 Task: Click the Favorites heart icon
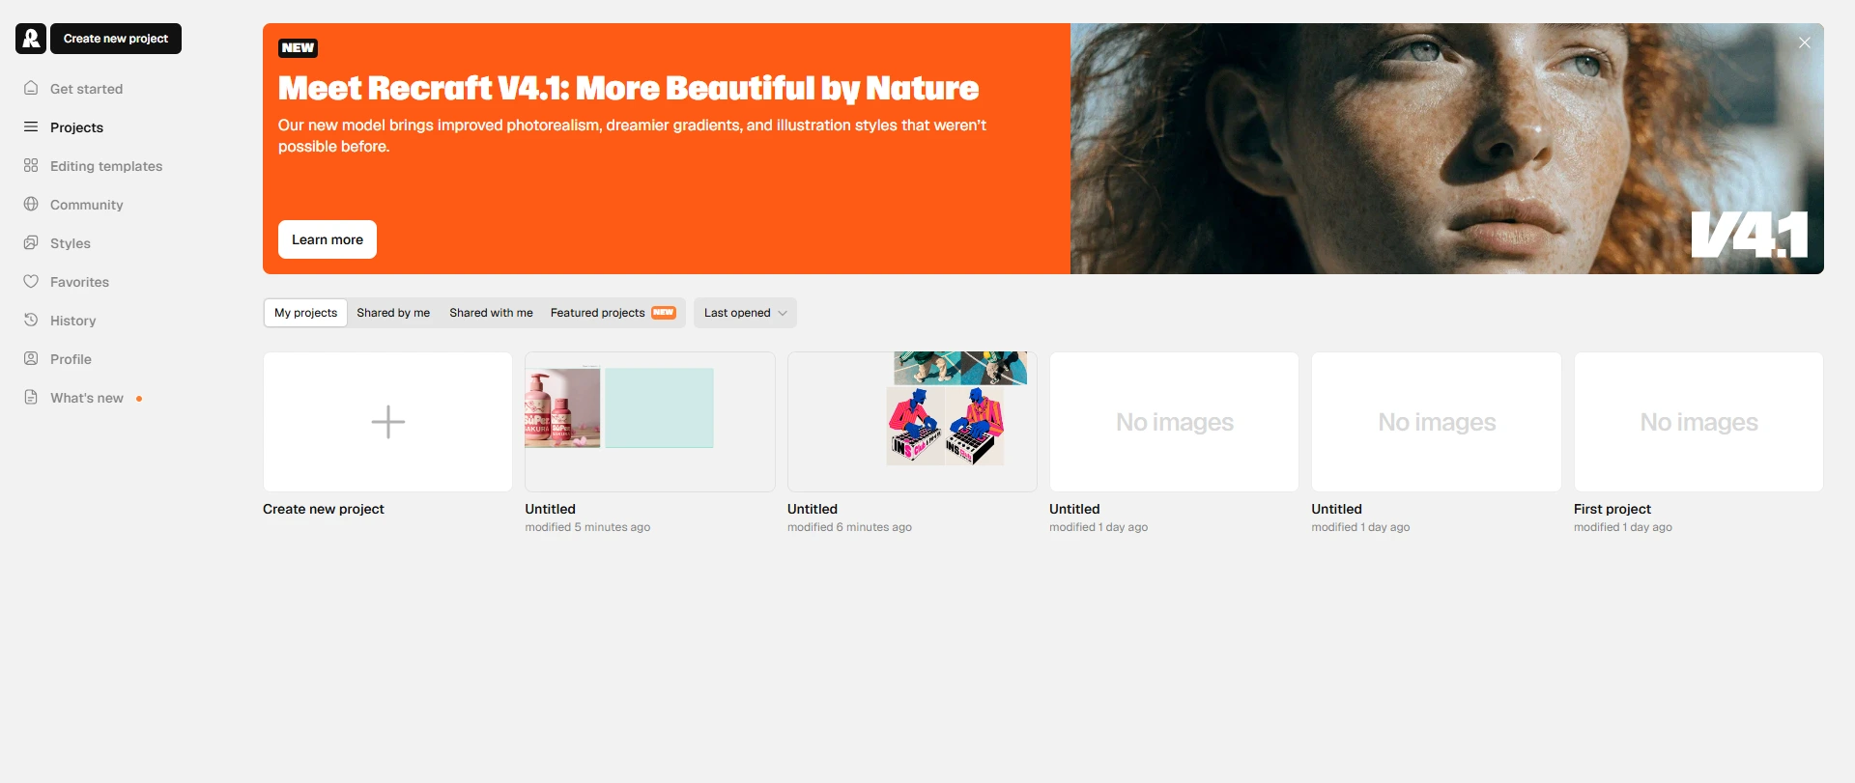31,281
